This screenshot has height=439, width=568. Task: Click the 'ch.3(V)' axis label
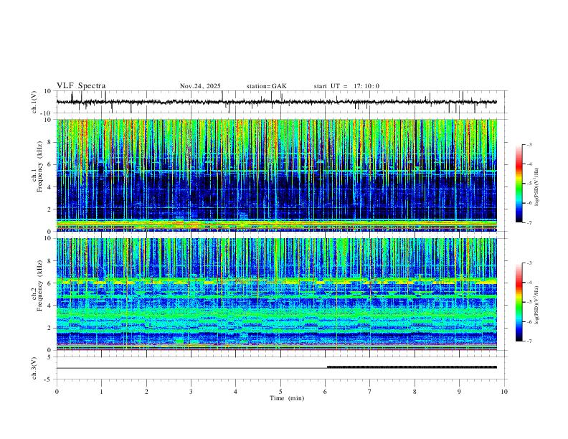pyautogui.click(x=34, y=368)
